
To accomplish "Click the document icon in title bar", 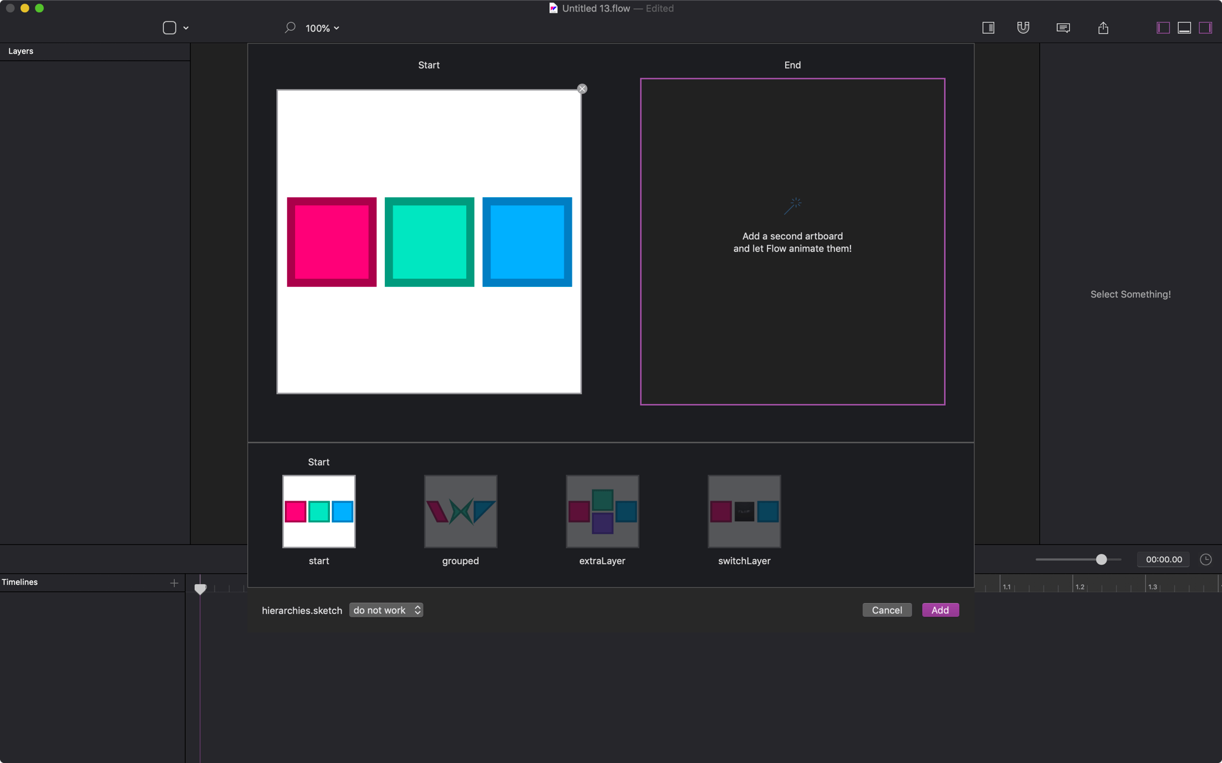I will [x=553, y=8].
